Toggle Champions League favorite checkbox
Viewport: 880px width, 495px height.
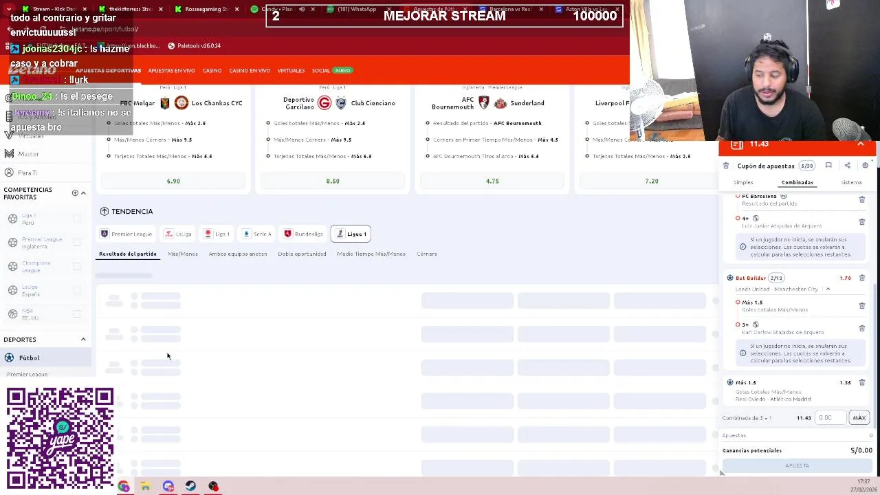pyautogui.click(x=77, y=266)
